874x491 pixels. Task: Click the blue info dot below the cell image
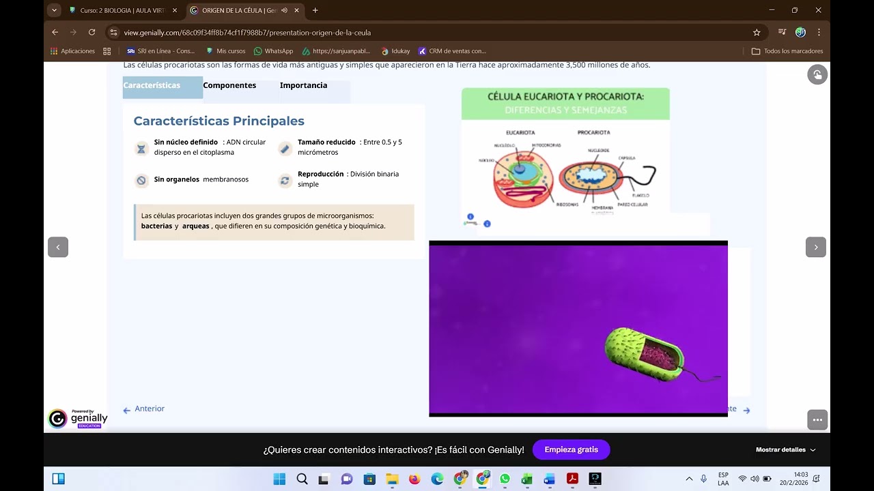tap(487, 224)
